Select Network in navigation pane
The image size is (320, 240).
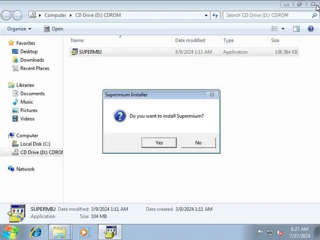[25, 169]
